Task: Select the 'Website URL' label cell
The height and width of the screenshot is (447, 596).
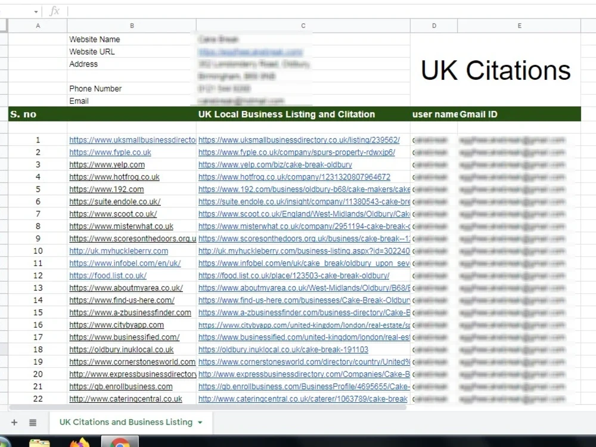Action: tap(132, 52)
